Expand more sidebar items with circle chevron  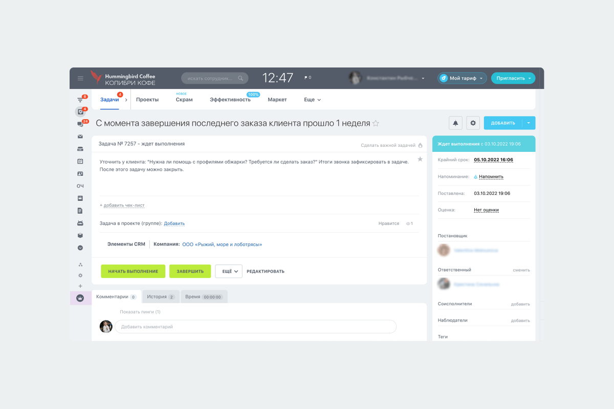(80, 247)
